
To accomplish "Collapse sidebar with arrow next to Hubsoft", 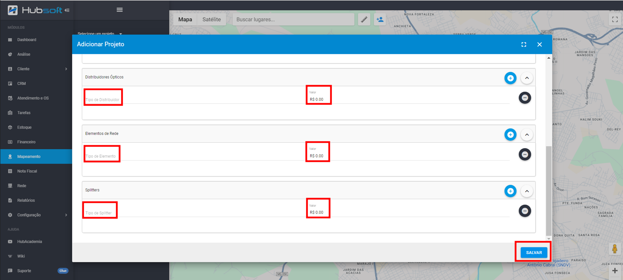I will click(x=67, y=10).
